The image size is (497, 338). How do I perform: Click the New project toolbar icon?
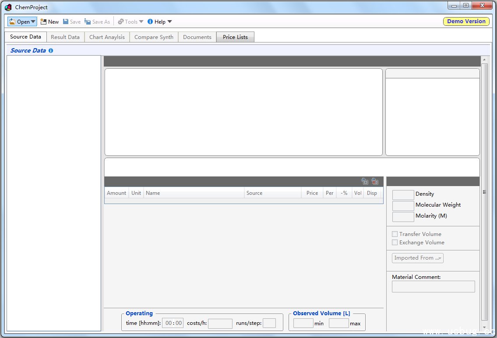(x=43, y=21)
